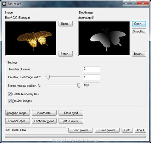Screen dimensions: 151x143
Task: Toggle Preview images checkbox
Action: coord(10,101)
